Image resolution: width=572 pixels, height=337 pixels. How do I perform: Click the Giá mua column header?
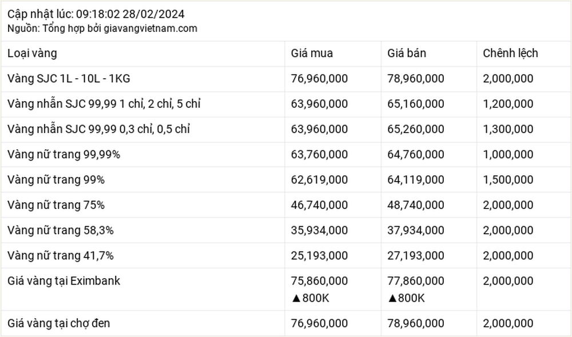pyautogui.click(x=312, y=53)
